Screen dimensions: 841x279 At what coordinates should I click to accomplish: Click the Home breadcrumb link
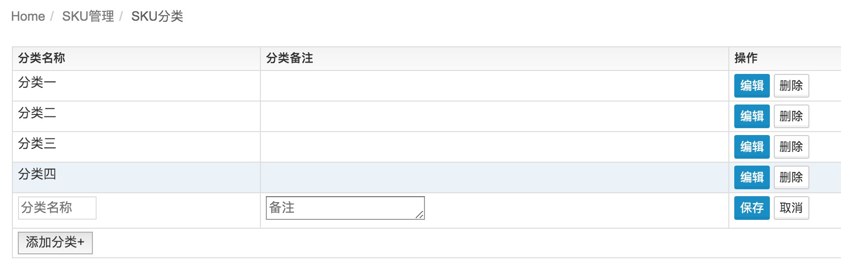click(x=28, y=16)
